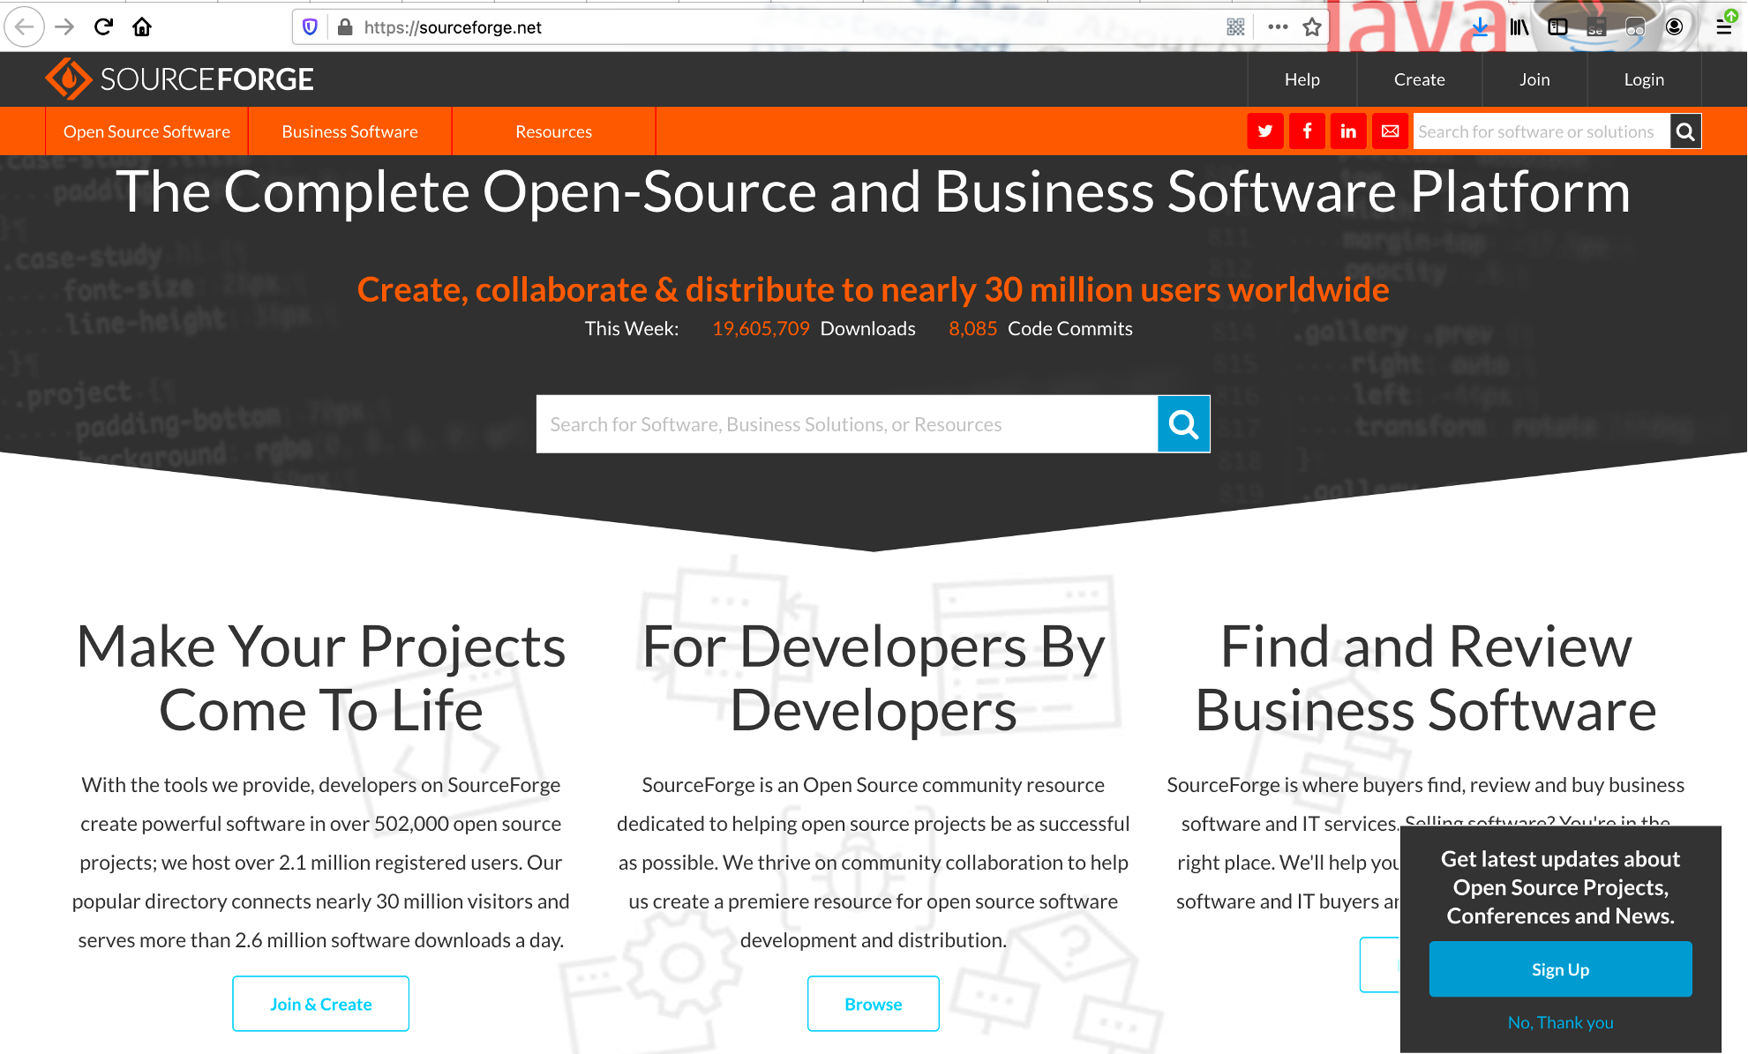Open SourceForge LinkedIn page icon
Viewport: 1748px width, 1054px height.
pyautogui.click(x=1348, y=131)
